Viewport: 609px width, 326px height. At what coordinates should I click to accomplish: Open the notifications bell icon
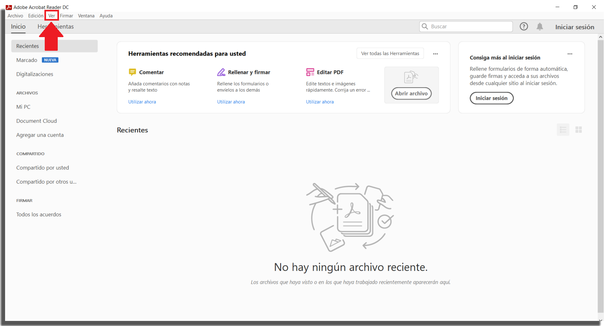click(540, 27)
